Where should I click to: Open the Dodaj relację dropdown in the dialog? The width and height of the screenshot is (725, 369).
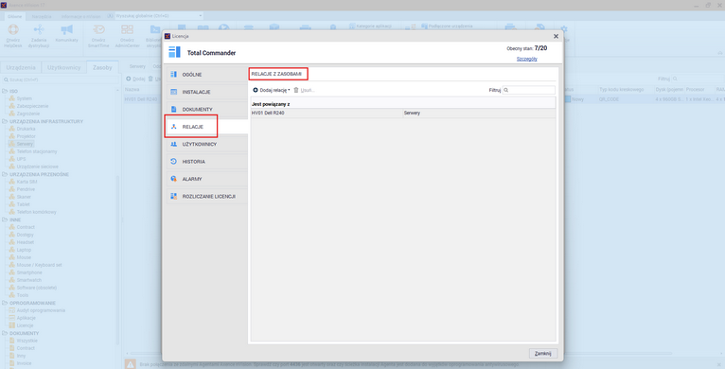[x=272, y=90]
